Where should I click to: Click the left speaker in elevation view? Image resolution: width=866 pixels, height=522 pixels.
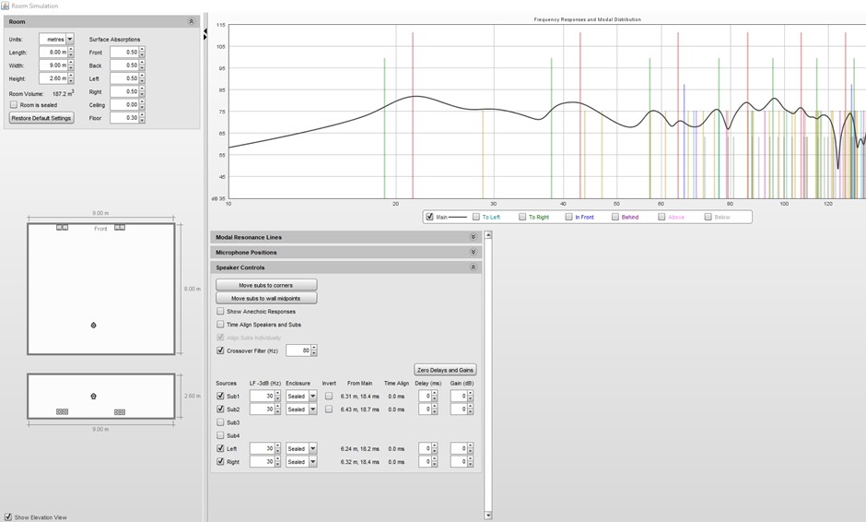pyautogui.click(x=63, y=411)
